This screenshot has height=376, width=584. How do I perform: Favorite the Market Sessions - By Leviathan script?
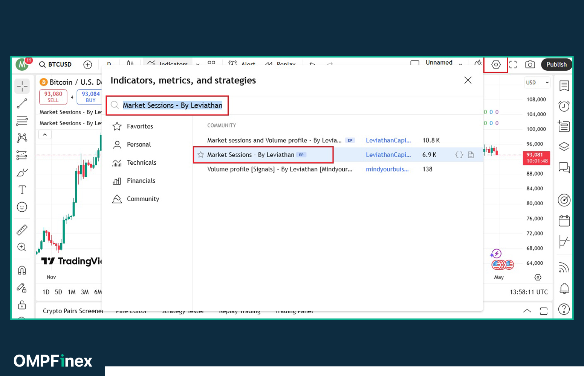click(x=200, y=155)
